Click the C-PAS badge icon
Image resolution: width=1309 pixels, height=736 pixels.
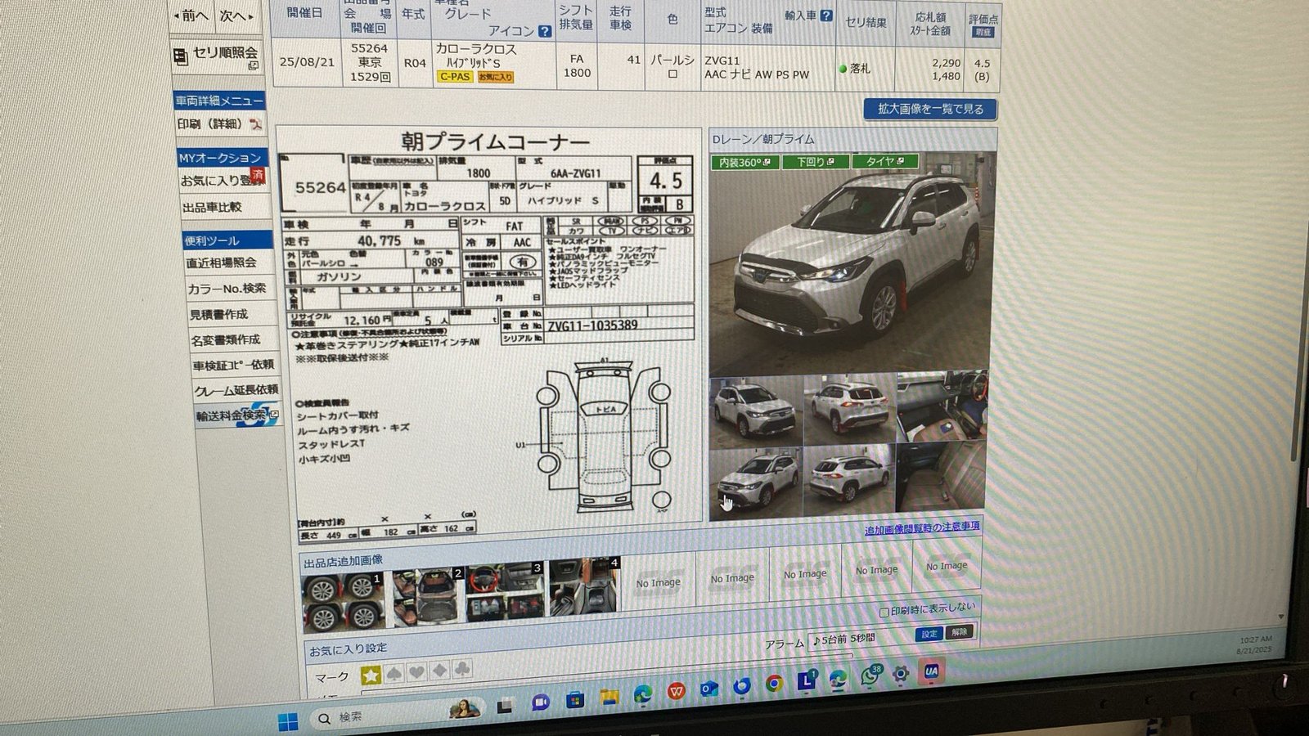pos(455,76)
